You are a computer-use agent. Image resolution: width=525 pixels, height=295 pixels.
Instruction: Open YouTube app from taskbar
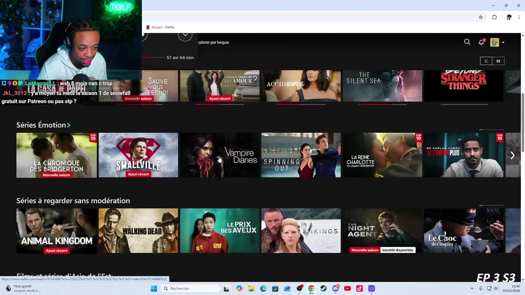pos(347,288)
